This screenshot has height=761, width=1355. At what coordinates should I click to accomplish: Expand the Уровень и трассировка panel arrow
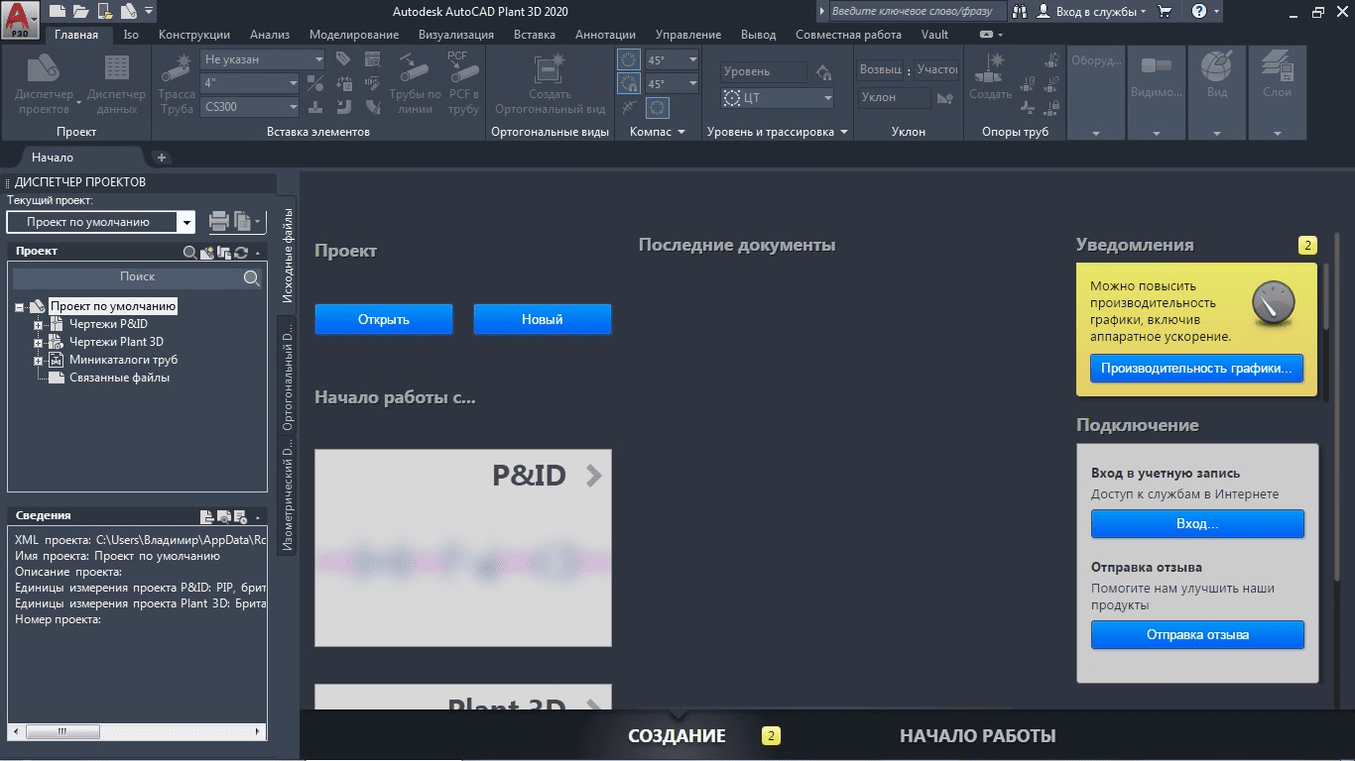pyautogui.click(x=844, y=132)
